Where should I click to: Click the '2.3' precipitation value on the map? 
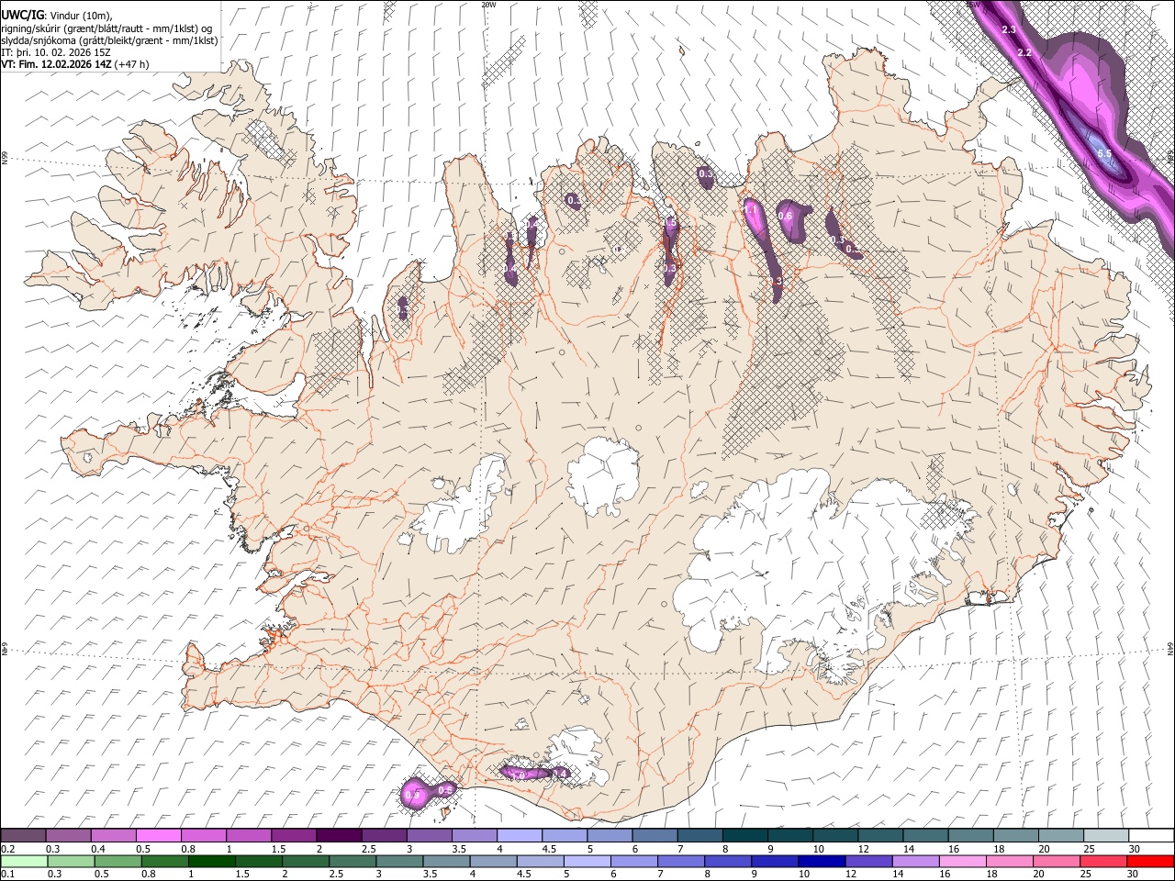tap(1009, 31)
